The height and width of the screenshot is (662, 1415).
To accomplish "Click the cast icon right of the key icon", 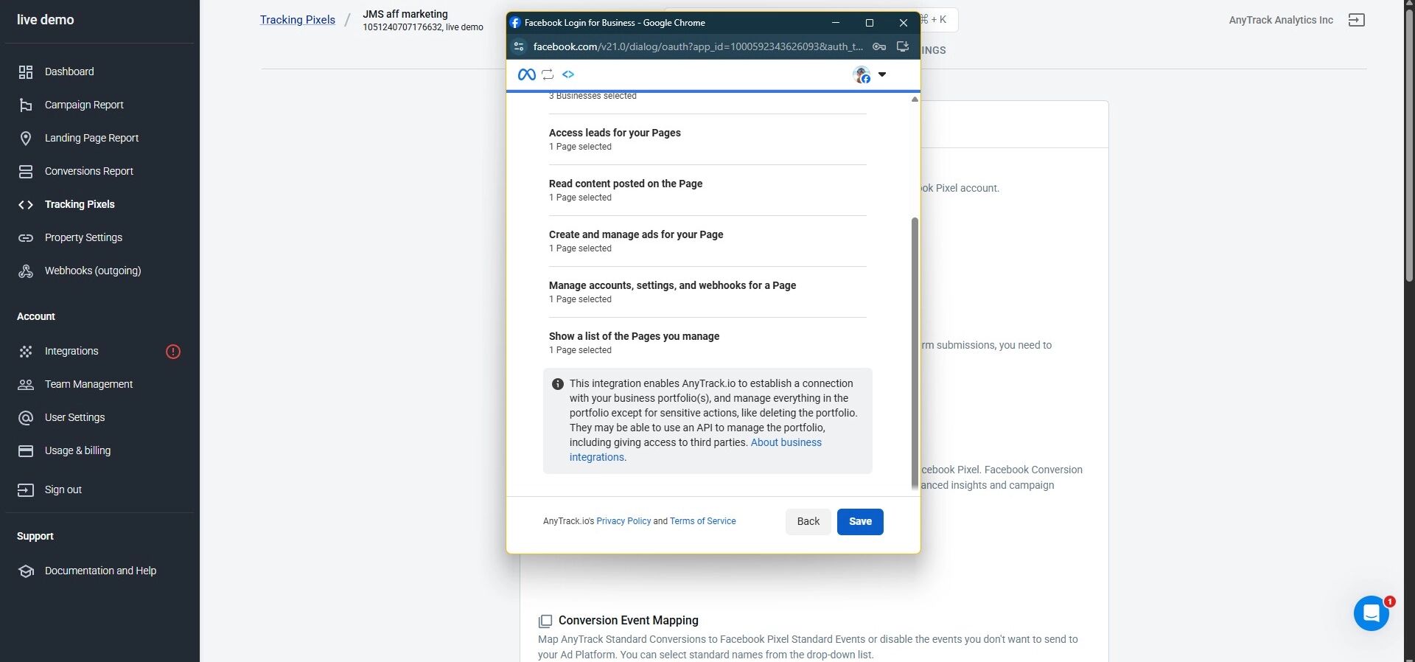I will click(x=903, y=46).
